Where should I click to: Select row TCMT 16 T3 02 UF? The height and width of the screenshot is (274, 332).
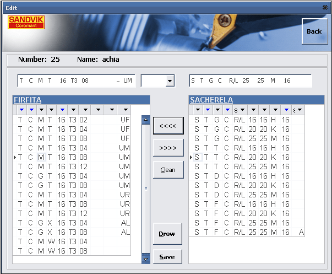click(72, 120)
